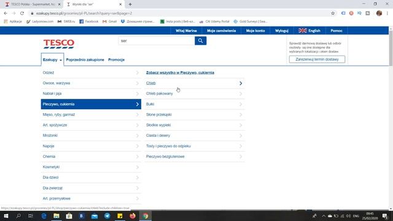Viewport: 393px width, 221px height.
Task: Open Sticky Notes from taskbar
Action: (120, 215)
